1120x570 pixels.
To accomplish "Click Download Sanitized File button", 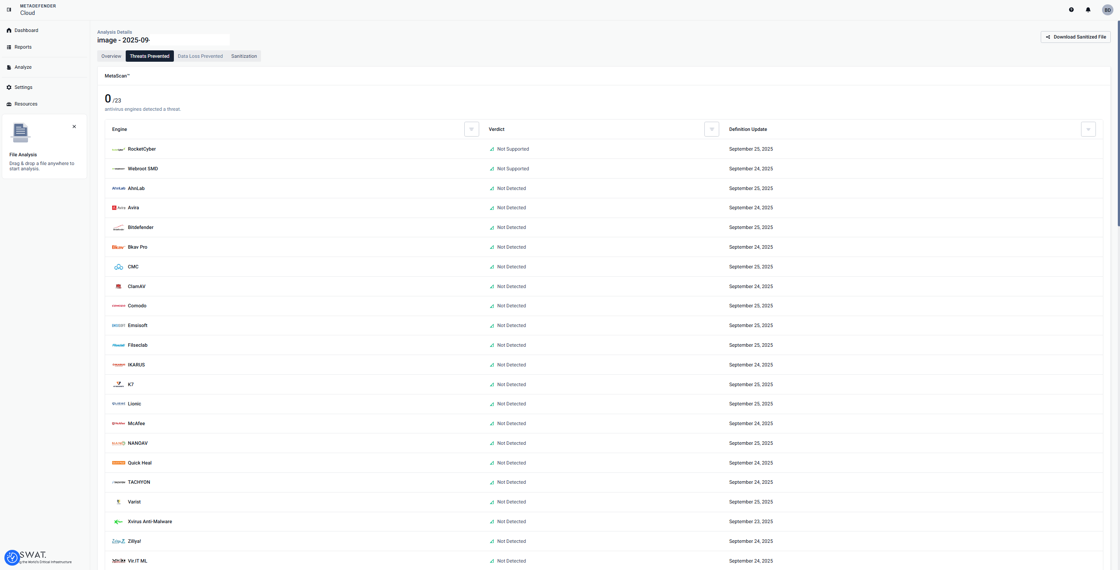I will coord(1075,37).
